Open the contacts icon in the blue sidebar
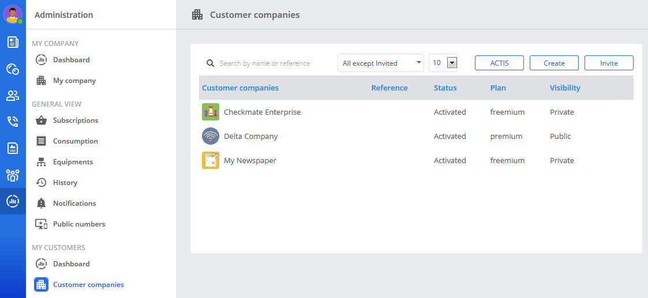648x298 pixels. point(13,96)
